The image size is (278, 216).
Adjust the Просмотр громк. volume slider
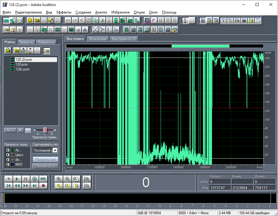tap(45, 130)
